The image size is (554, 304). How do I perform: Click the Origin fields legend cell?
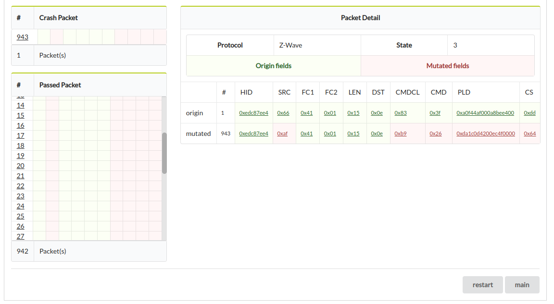[273, 66]
